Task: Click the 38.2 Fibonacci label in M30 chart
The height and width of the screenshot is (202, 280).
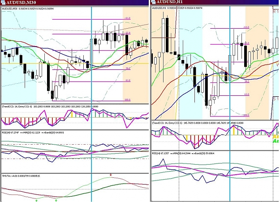Action: 128,69
